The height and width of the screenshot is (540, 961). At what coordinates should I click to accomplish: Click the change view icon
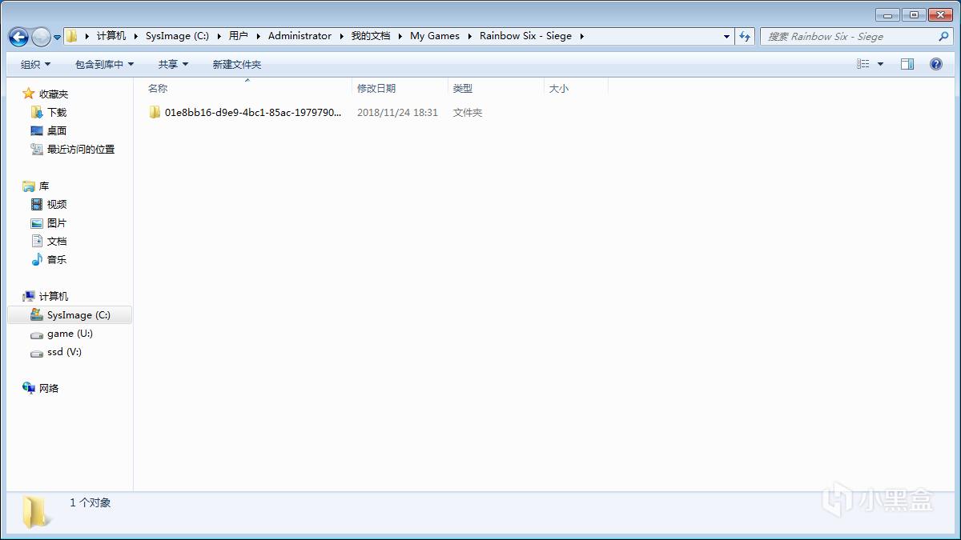coord(863,64)
